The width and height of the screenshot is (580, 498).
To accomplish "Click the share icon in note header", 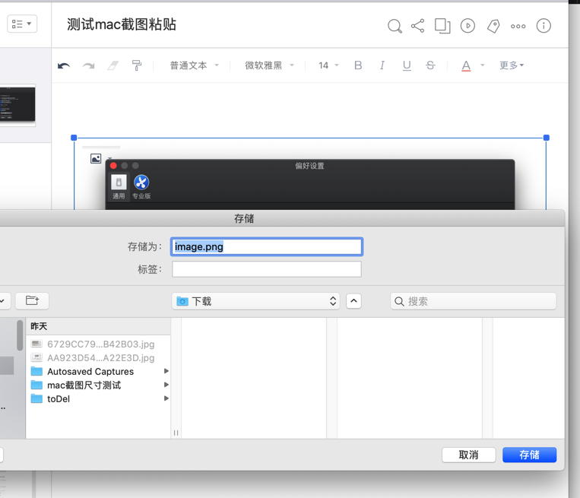I will [x=417, y=26].
